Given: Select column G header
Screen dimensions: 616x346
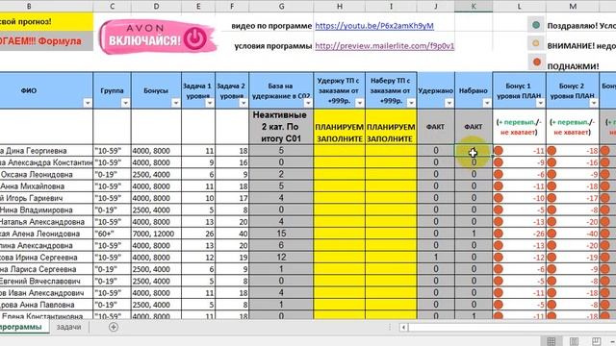Looking at the screenshot, I should [x=281, y=6].
